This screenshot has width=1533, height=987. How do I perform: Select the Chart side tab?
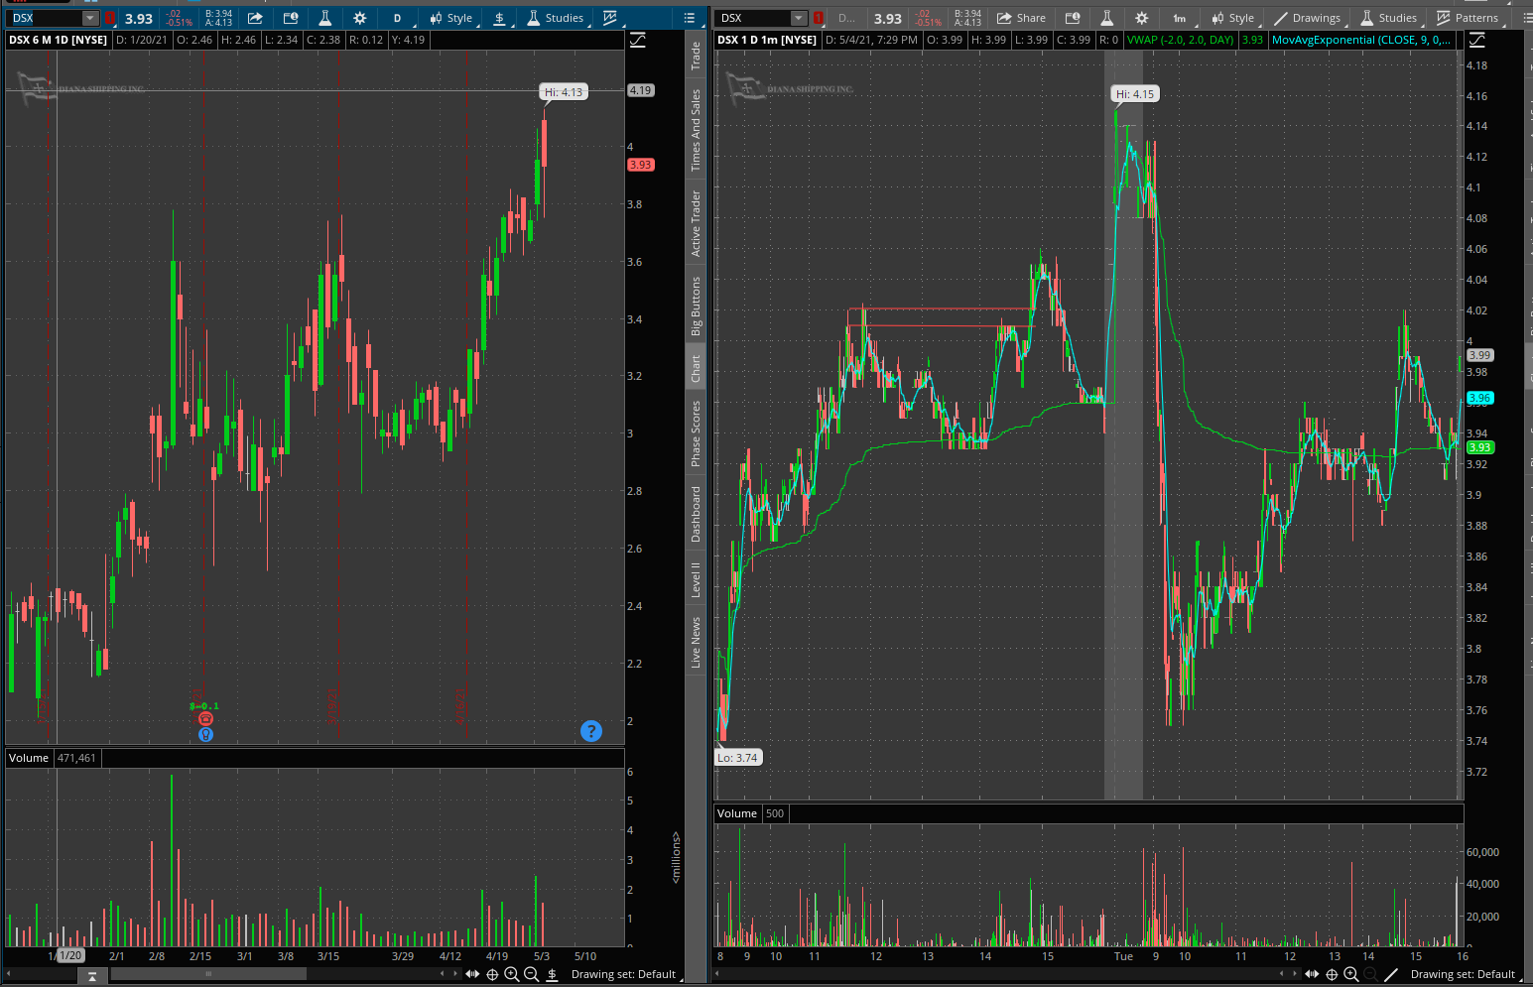[696, 368]
